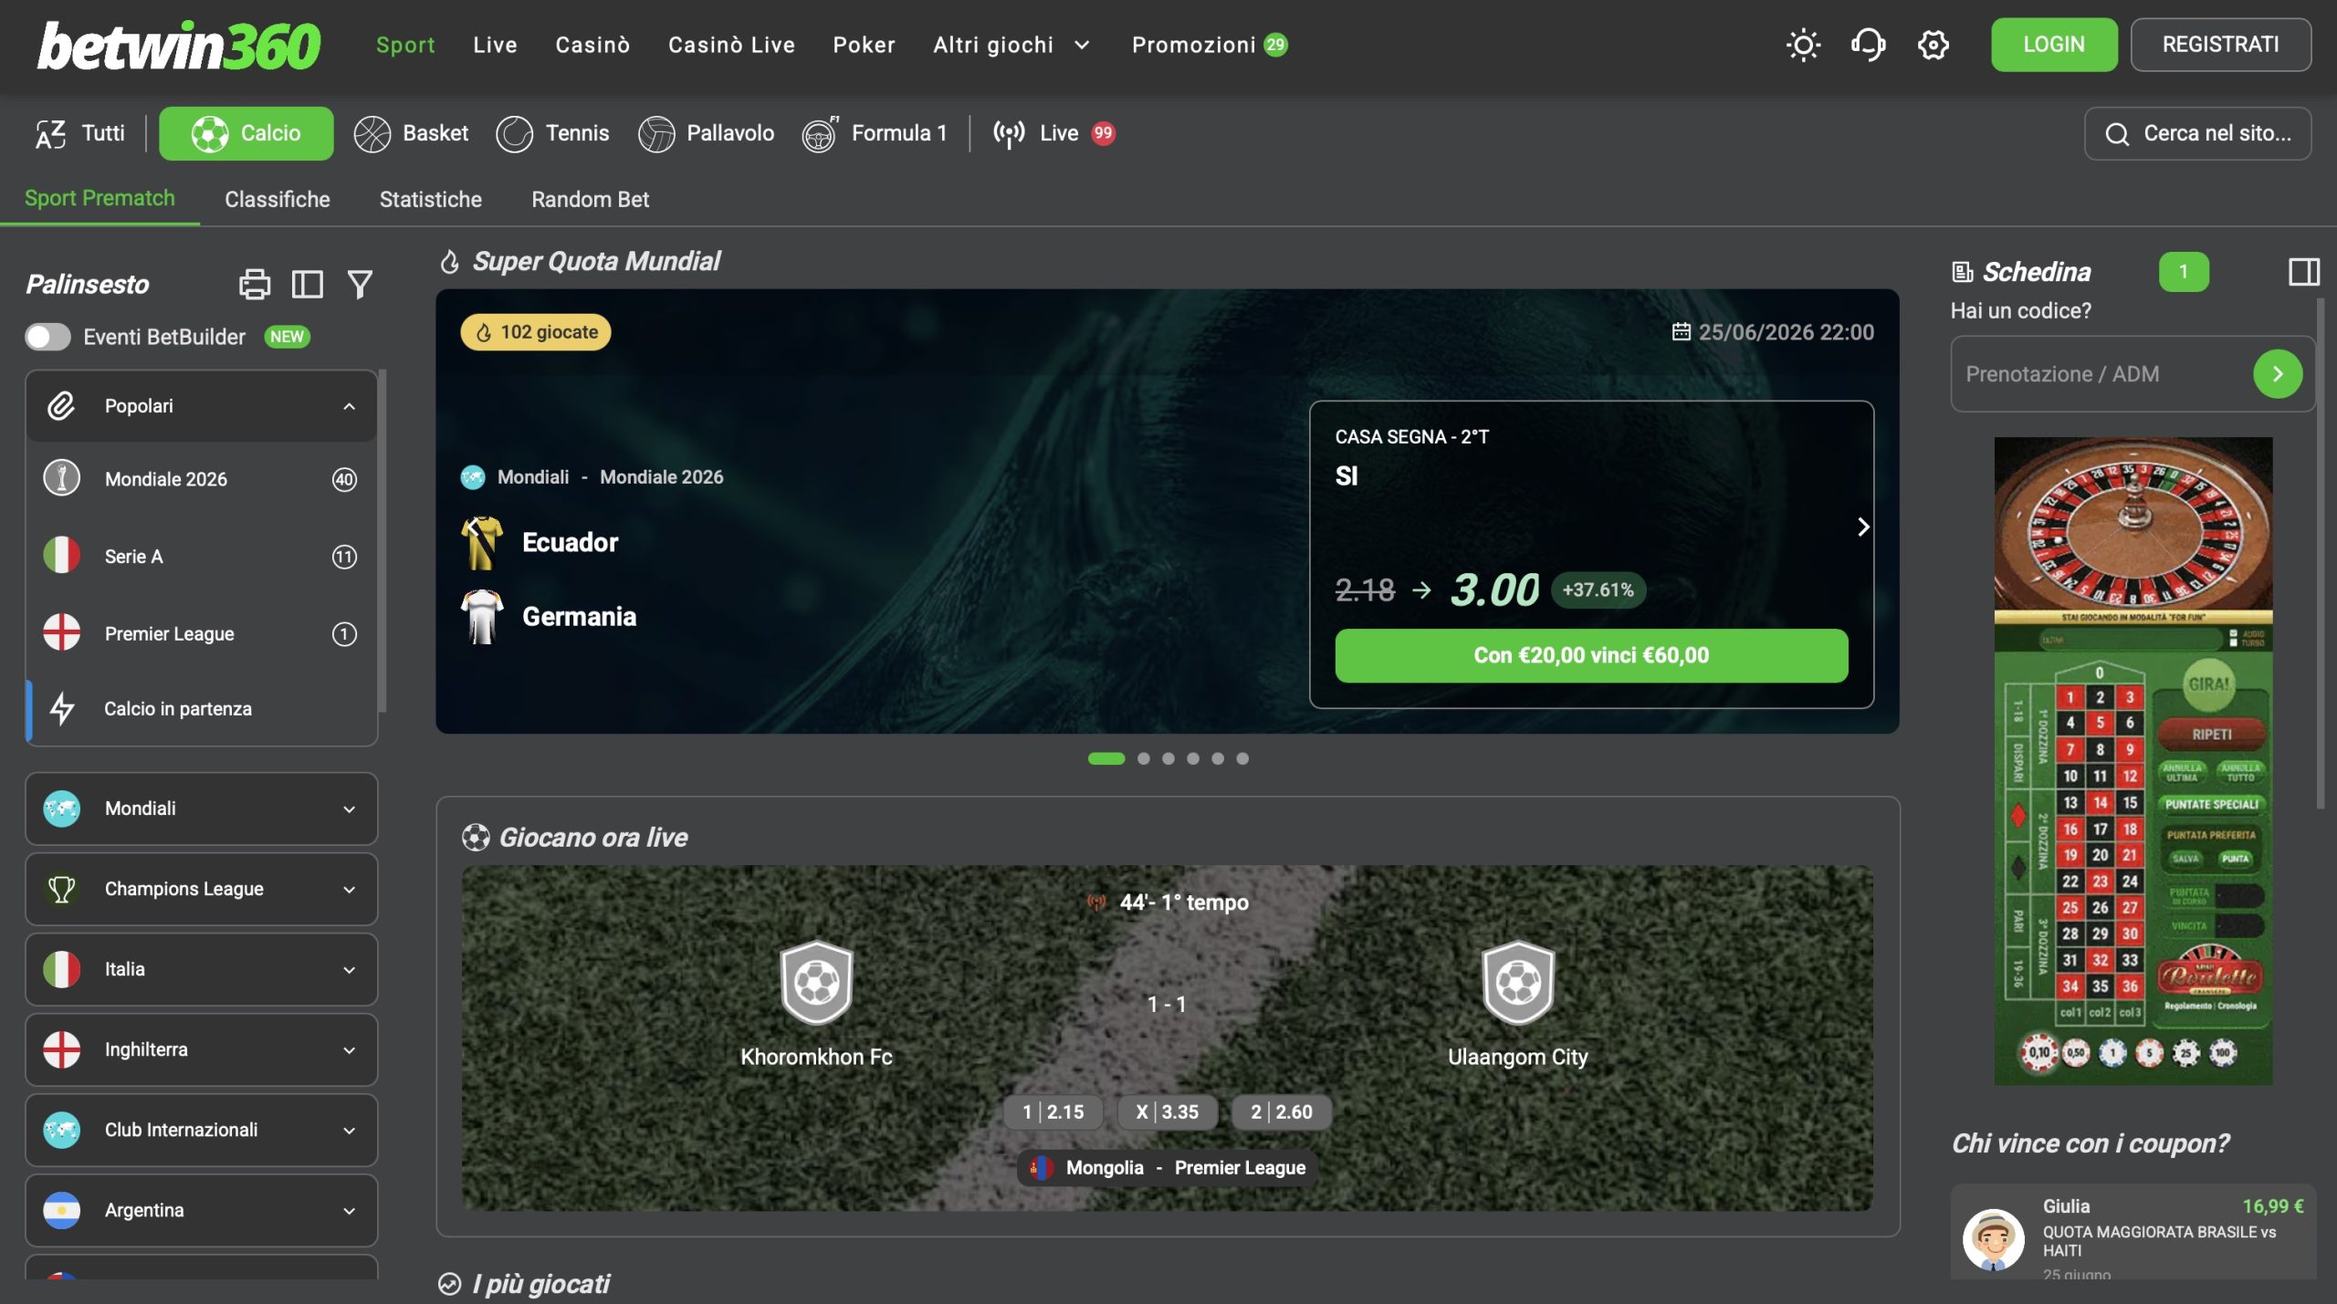2337x1304 pixels.
Task: Toggle the Palinsesto column layout icon
Action: pos(307,284)
